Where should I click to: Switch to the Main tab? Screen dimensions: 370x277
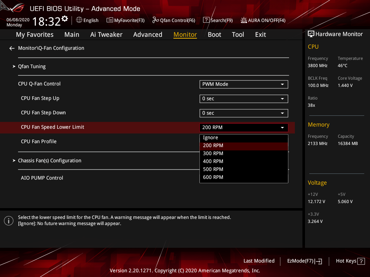72,35
